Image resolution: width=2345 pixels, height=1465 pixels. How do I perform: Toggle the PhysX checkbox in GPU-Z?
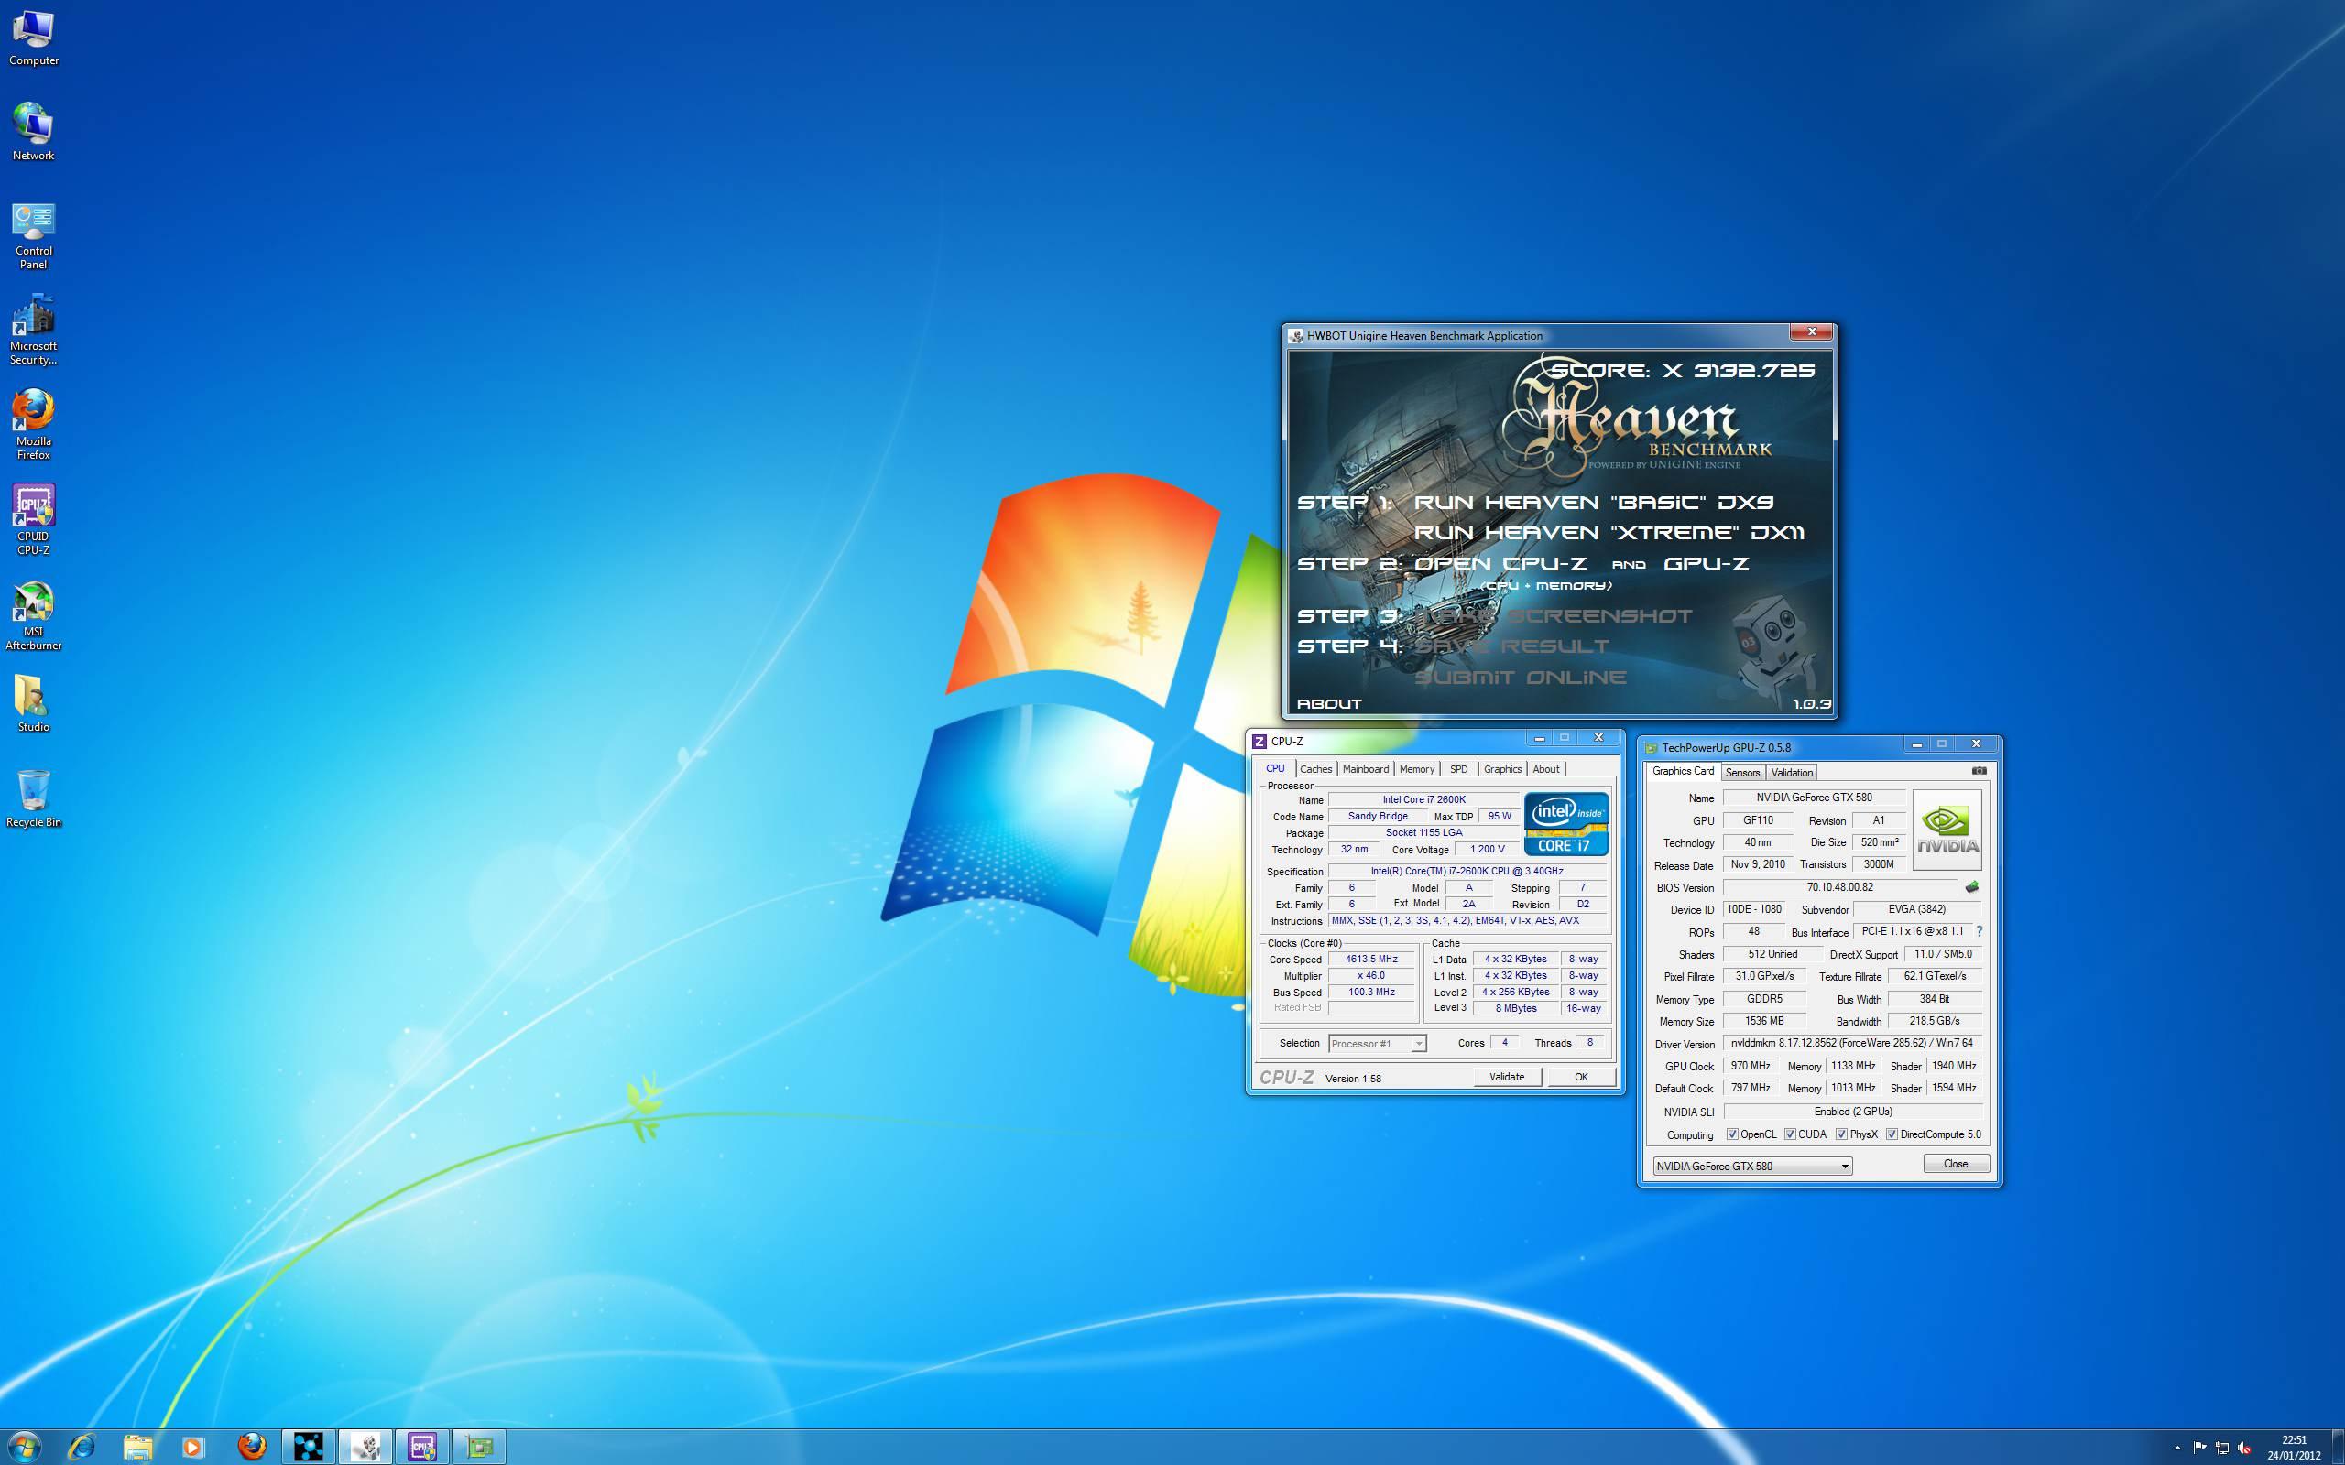1841,1134
